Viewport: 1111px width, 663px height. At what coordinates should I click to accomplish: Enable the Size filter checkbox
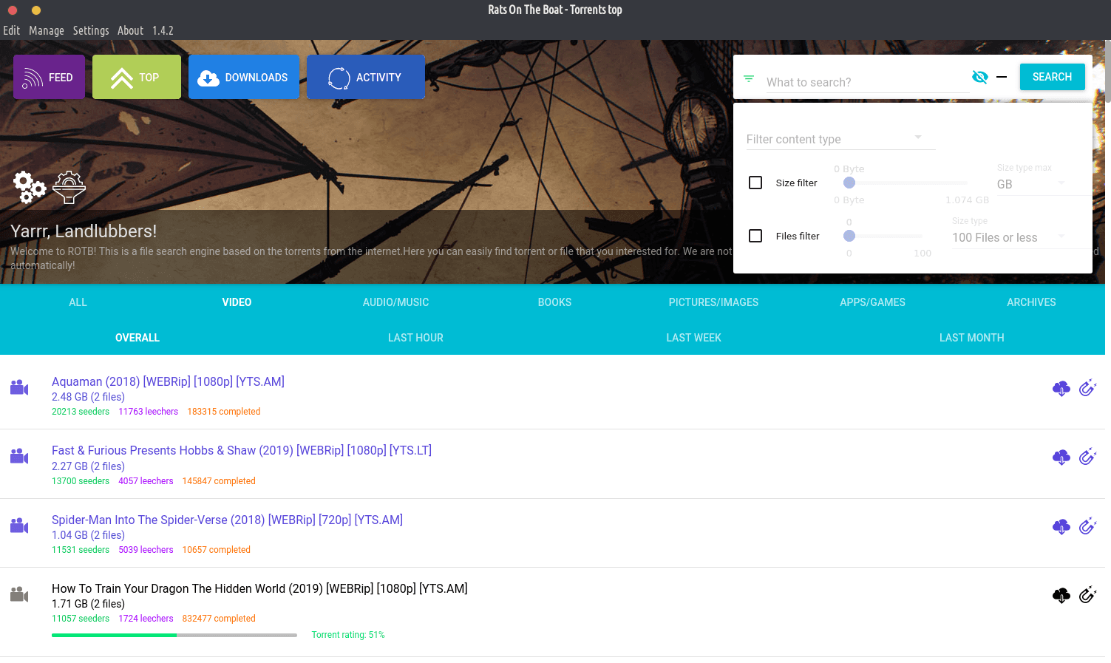[755, 183]
